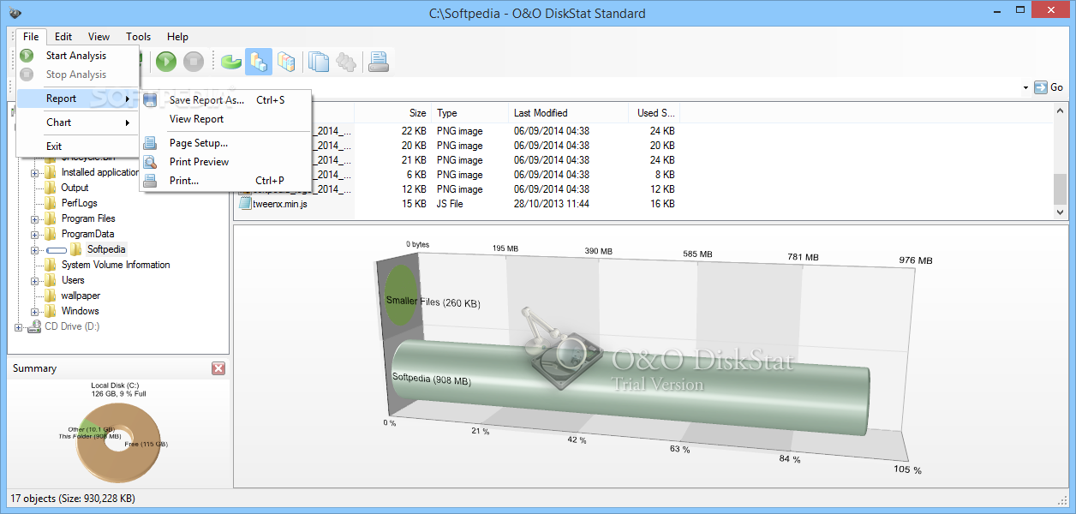The width and height of the screenshot is (1076, 514).
Task: Click the Go arrow icon
Action: point(1041,87)
